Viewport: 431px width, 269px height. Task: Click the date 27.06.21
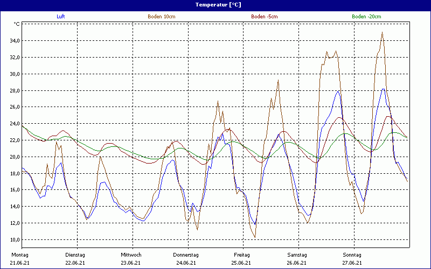pos(352,263)
